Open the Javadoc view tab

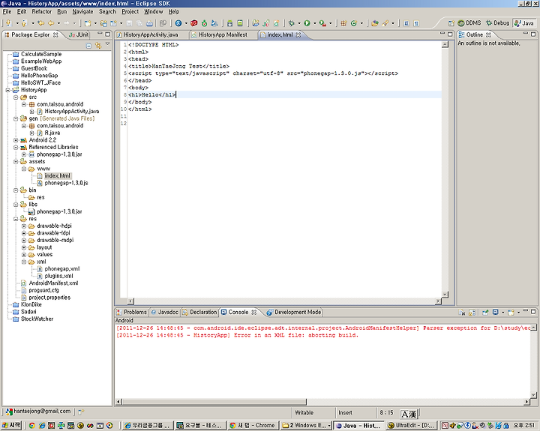point(164,313)
